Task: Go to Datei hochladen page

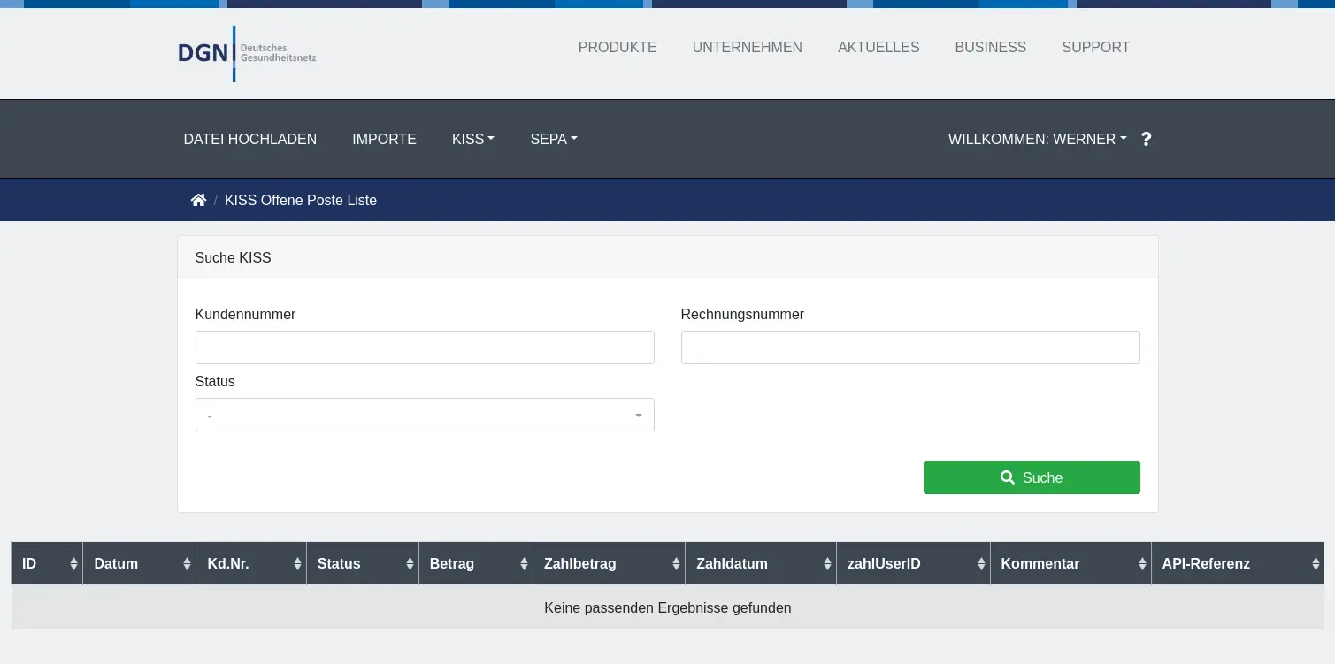Action: (x=249, y=139)
